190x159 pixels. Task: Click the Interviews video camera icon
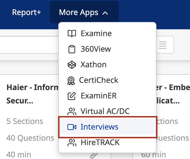[x=72, y=127]
